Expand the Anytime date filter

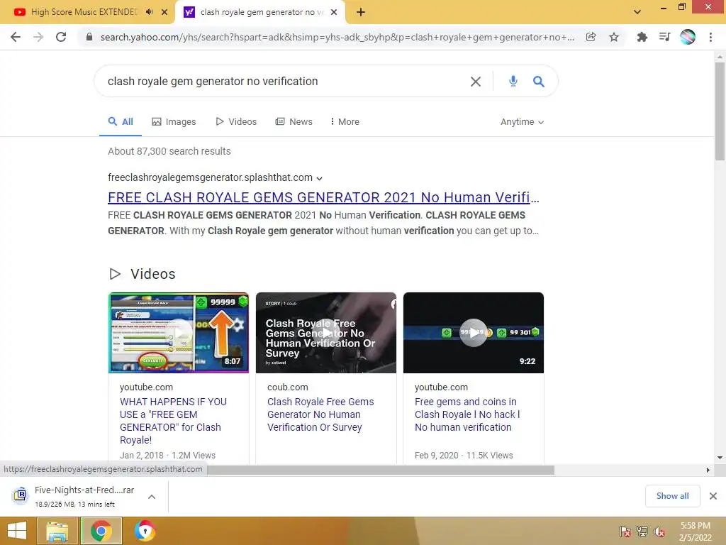point(522,122)
